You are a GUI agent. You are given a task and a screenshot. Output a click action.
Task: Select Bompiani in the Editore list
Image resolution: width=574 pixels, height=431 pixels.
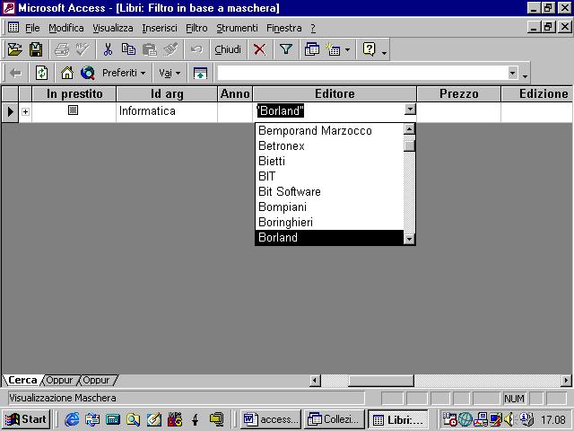[329, 207]
